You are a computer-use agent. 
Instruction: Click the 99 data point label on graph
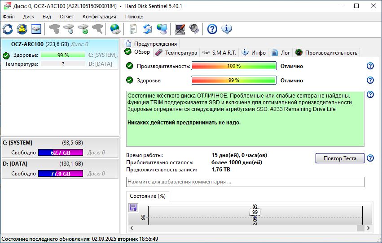[x=255, y=212]
